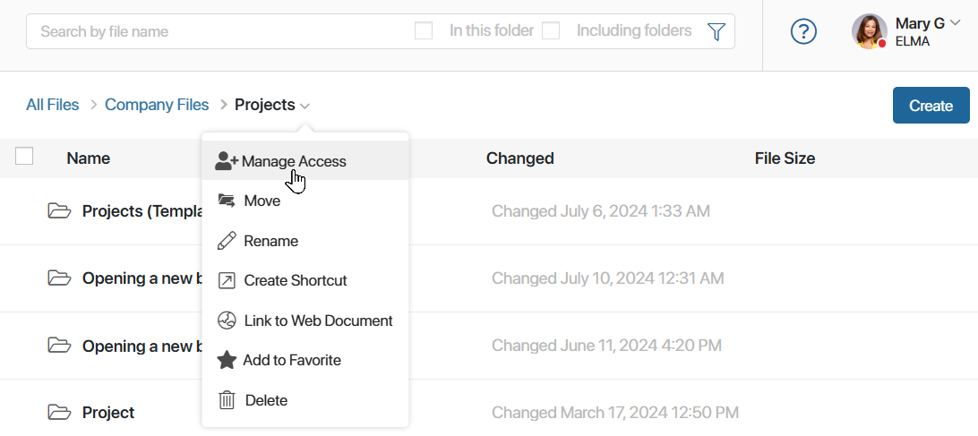This screenshot has height=436, width=978.
Task: Open the help question mark icon
Action: [x=803, y=31]
